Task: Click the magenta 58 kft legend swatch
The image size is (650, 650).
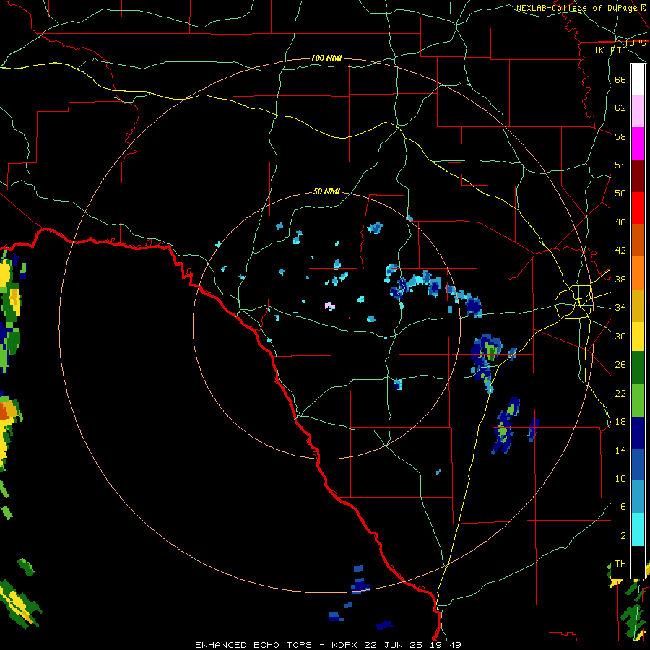Action: point(638,144)
